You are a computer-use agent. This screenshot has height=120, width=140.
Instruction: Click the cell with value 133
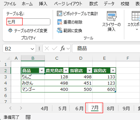(x=104, y=77)
